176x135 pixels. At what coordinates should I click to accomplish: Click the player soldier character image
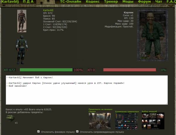click(21, 49)
